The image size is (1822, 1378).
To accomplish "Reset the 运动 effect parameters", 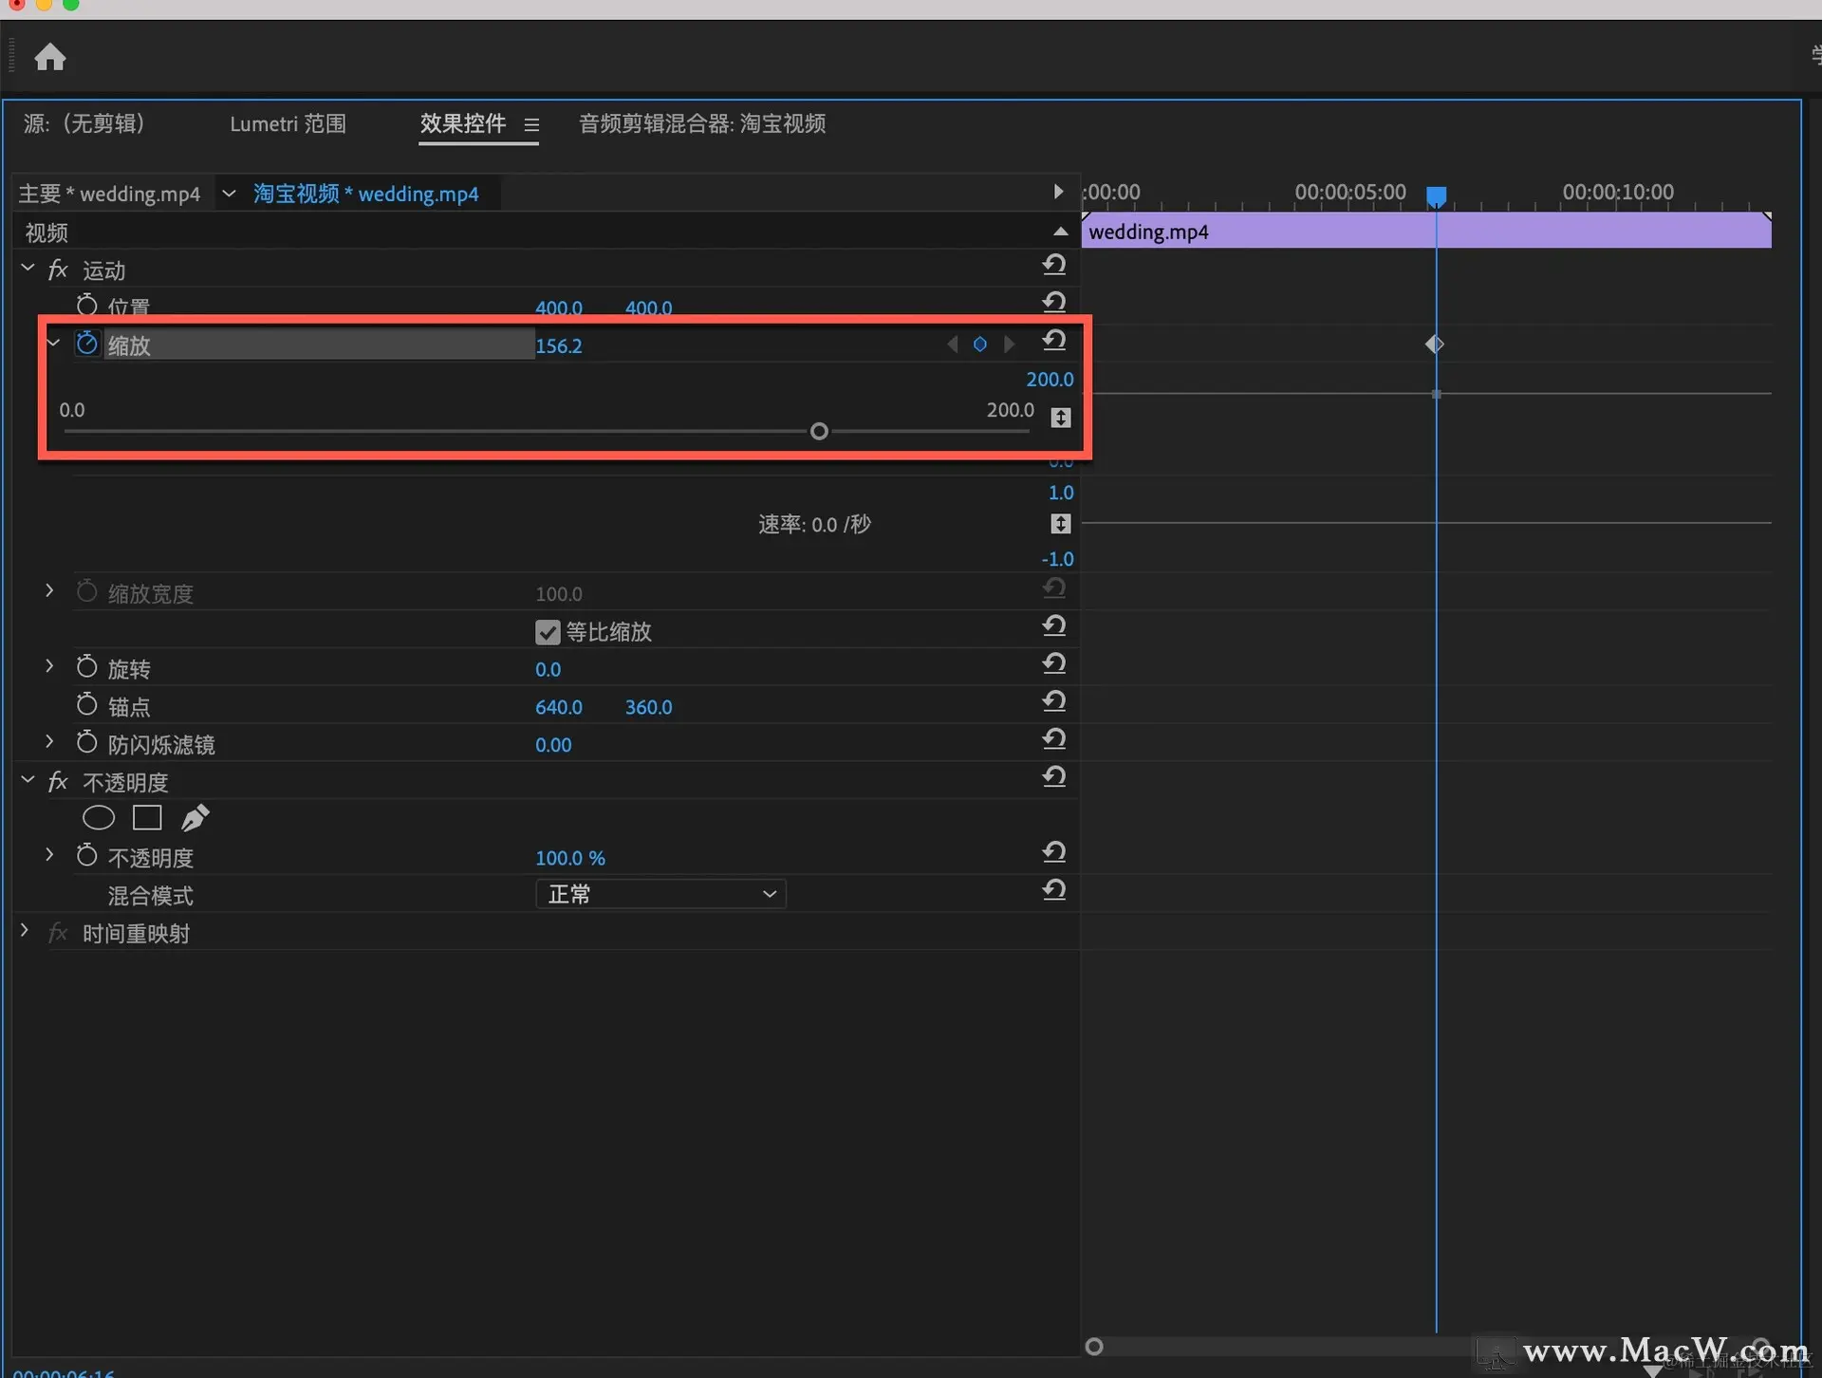I will pyautogui.click(x=1054, y=265).
